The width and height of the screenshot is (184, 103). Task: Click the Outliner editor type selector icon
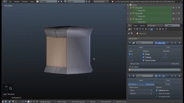(129, 25)
